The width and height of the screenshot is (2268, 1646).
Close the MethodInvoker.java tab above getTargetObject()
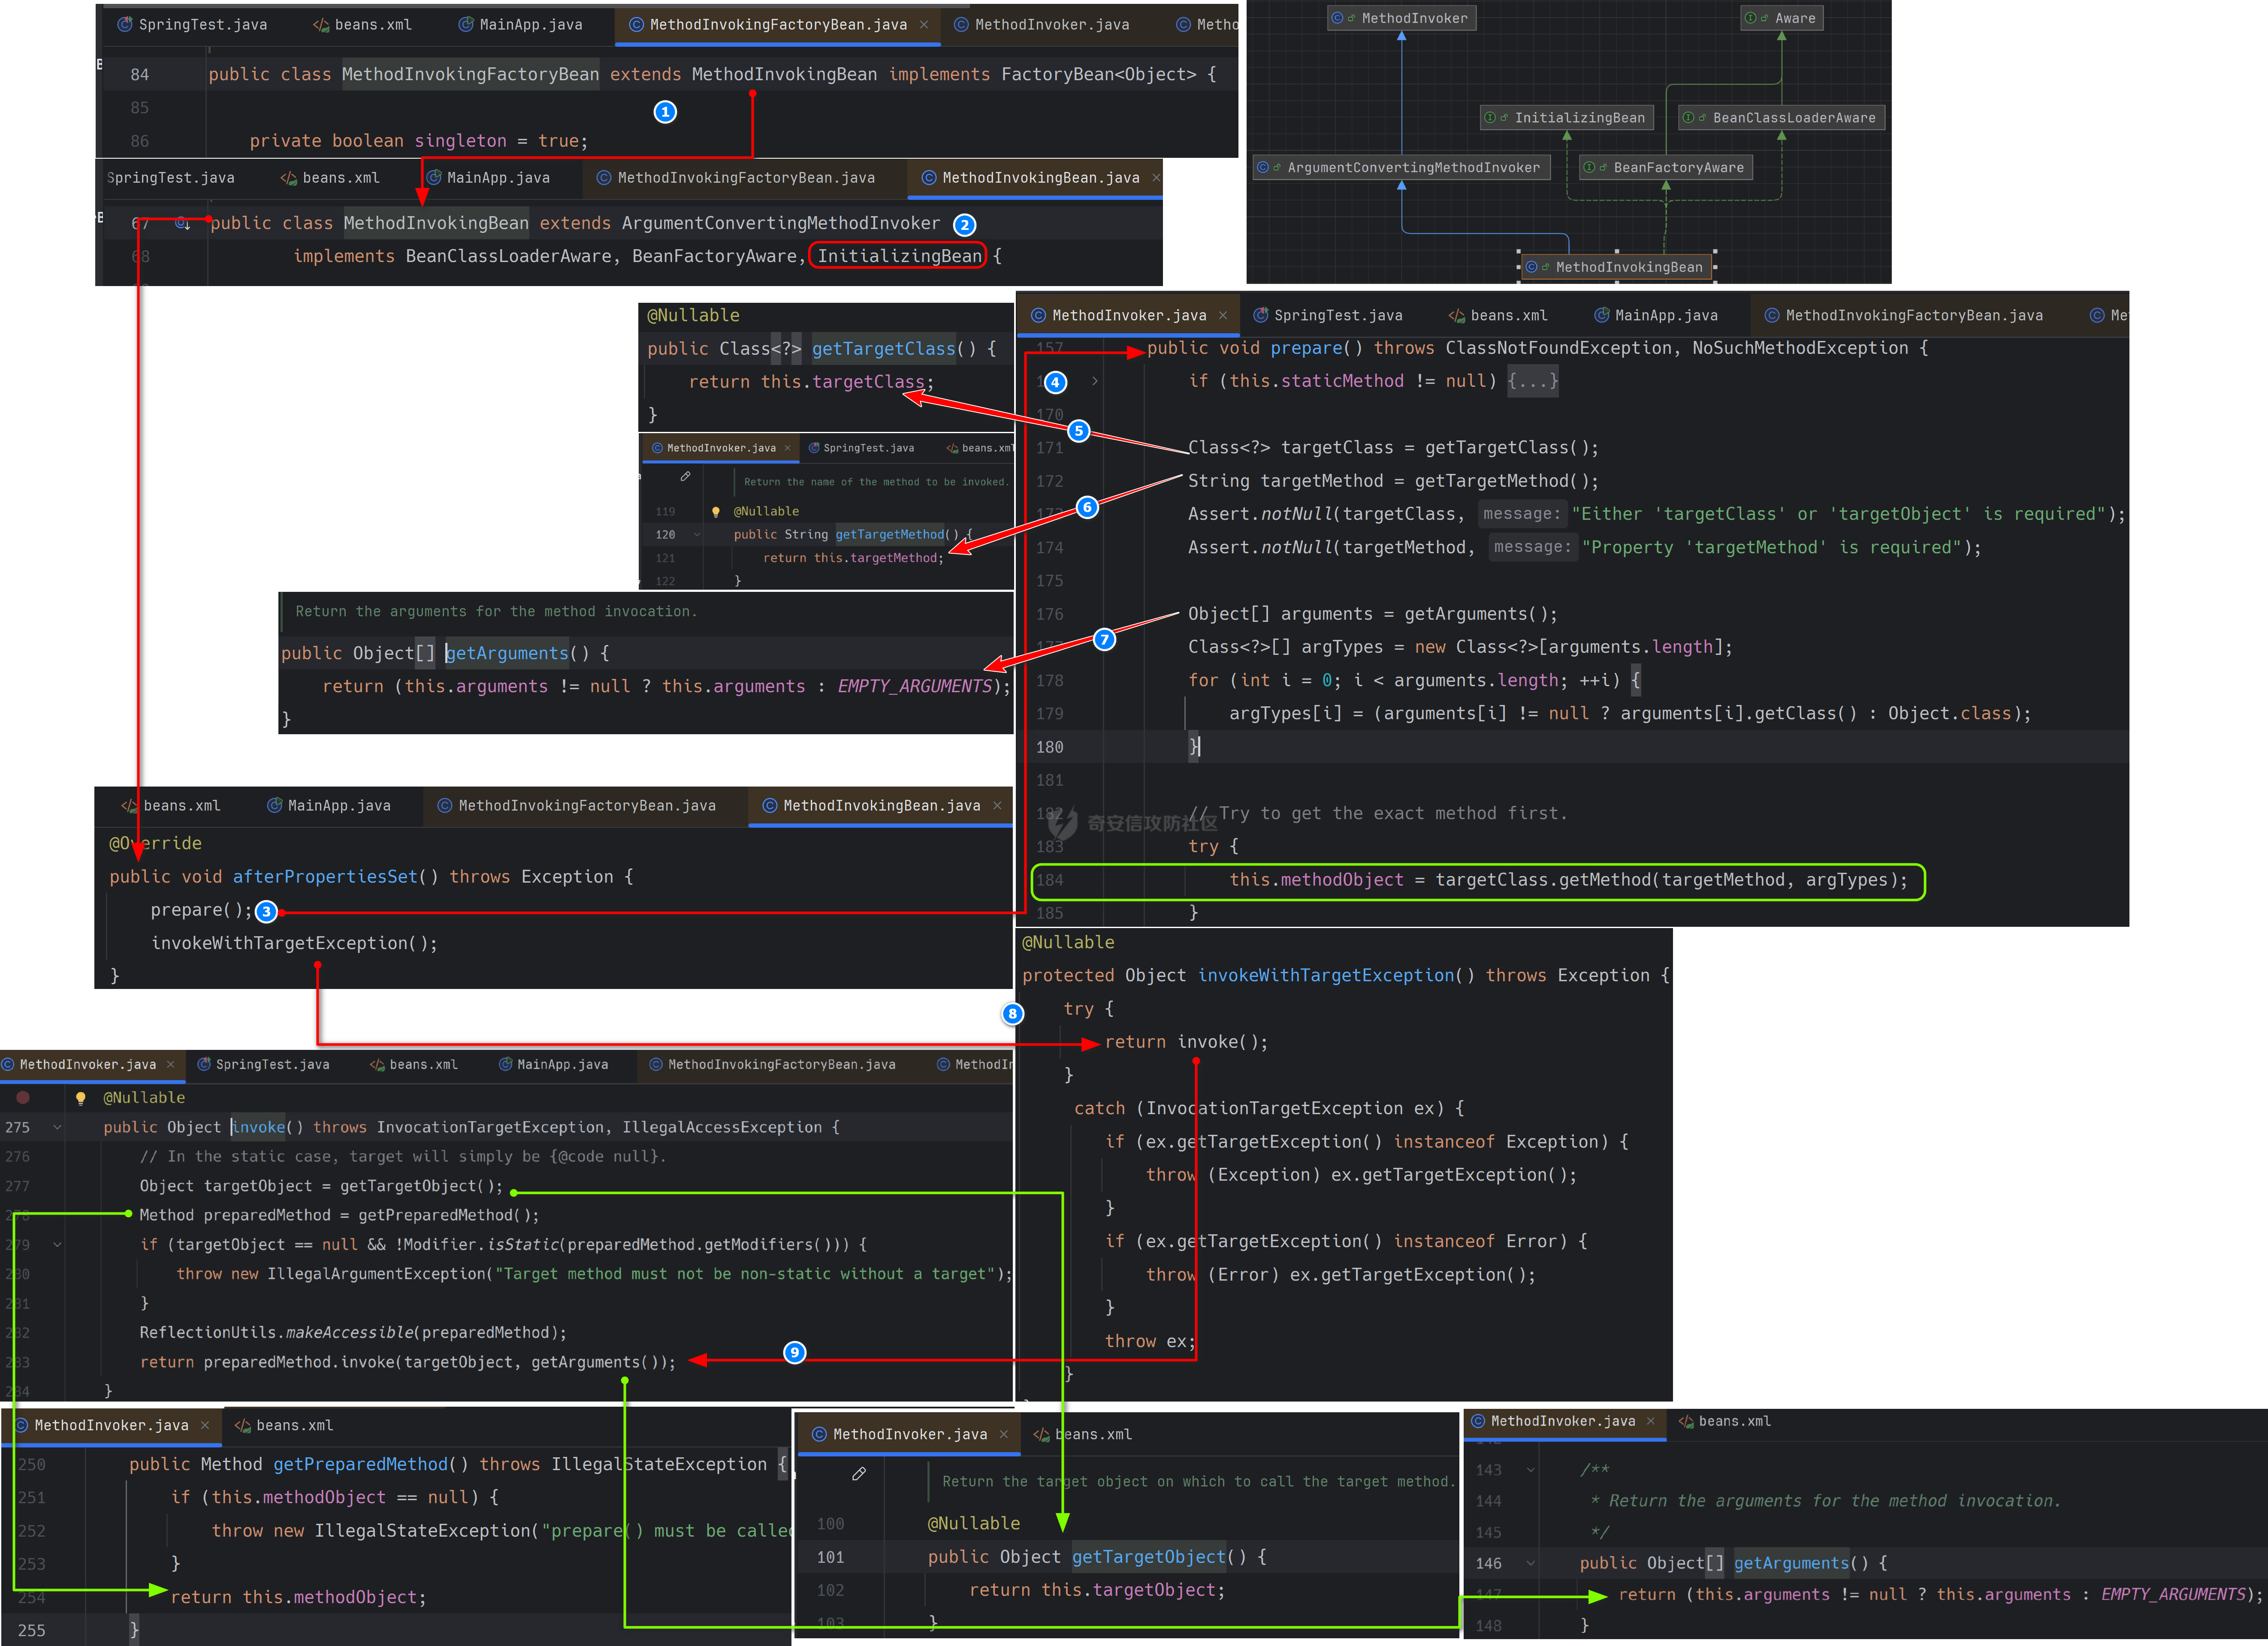point(1004,1434)
